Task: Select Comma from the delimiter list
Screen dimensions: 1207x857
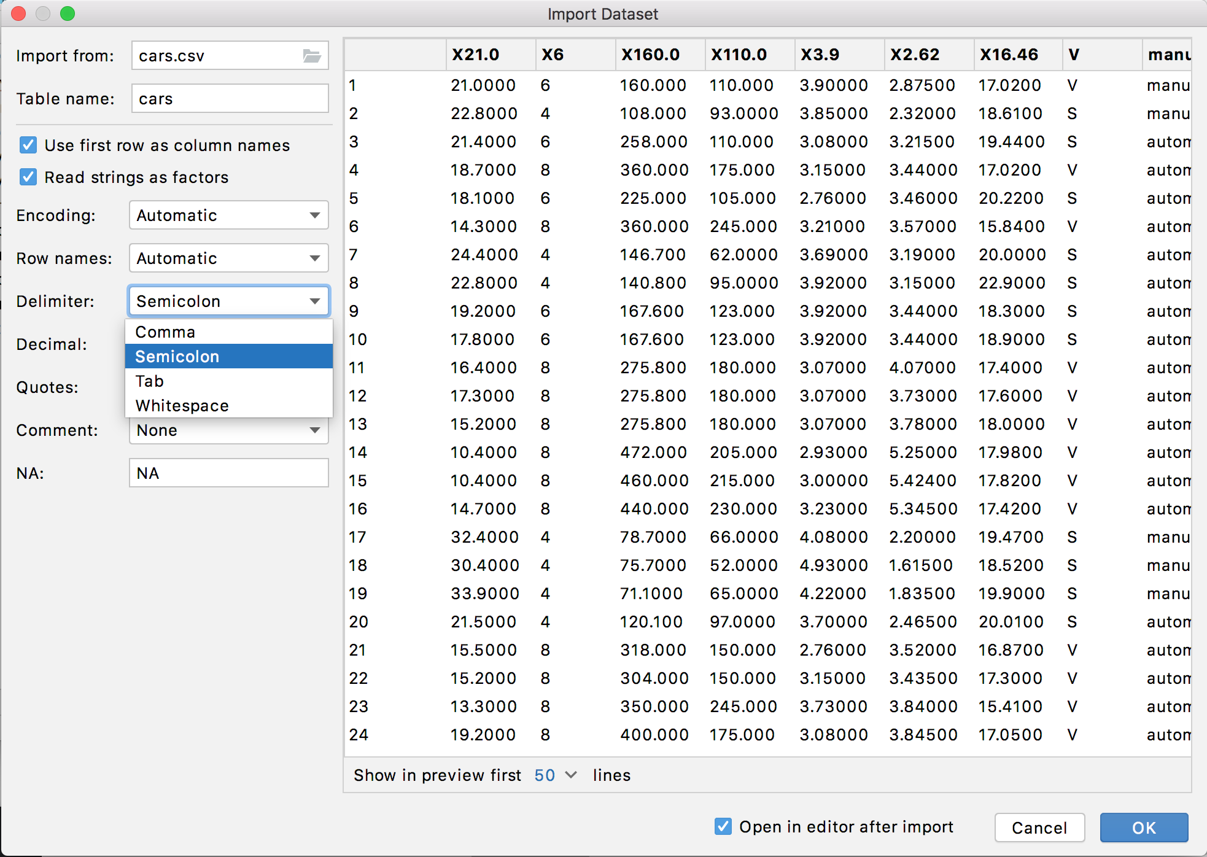Action: tap(165, 332)
